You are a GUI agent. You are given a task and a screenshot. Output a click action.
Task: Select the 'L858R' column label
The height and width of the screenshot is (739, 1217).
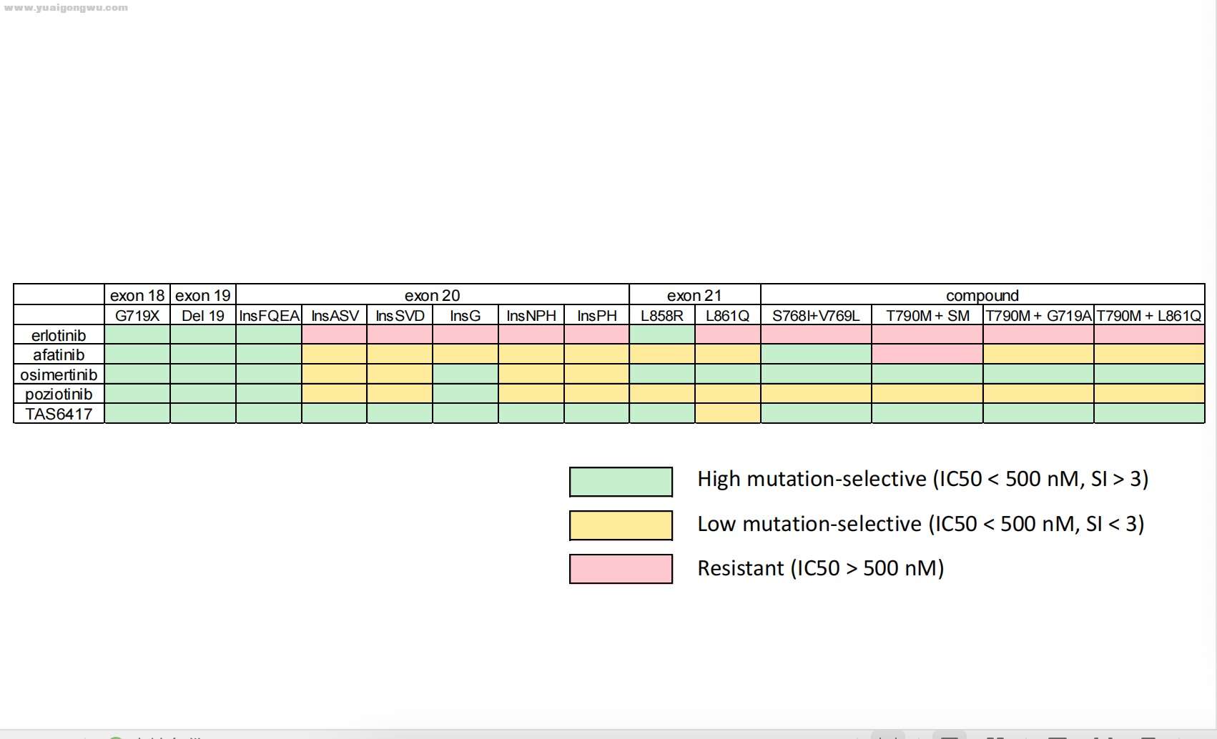[x=662, y=315]
